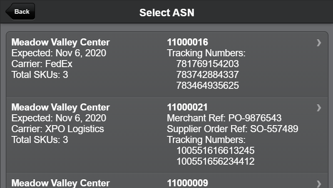The image size is (333, 188).
Task: Open first Meadow Valley Center entry
Action: click(61, 42)
